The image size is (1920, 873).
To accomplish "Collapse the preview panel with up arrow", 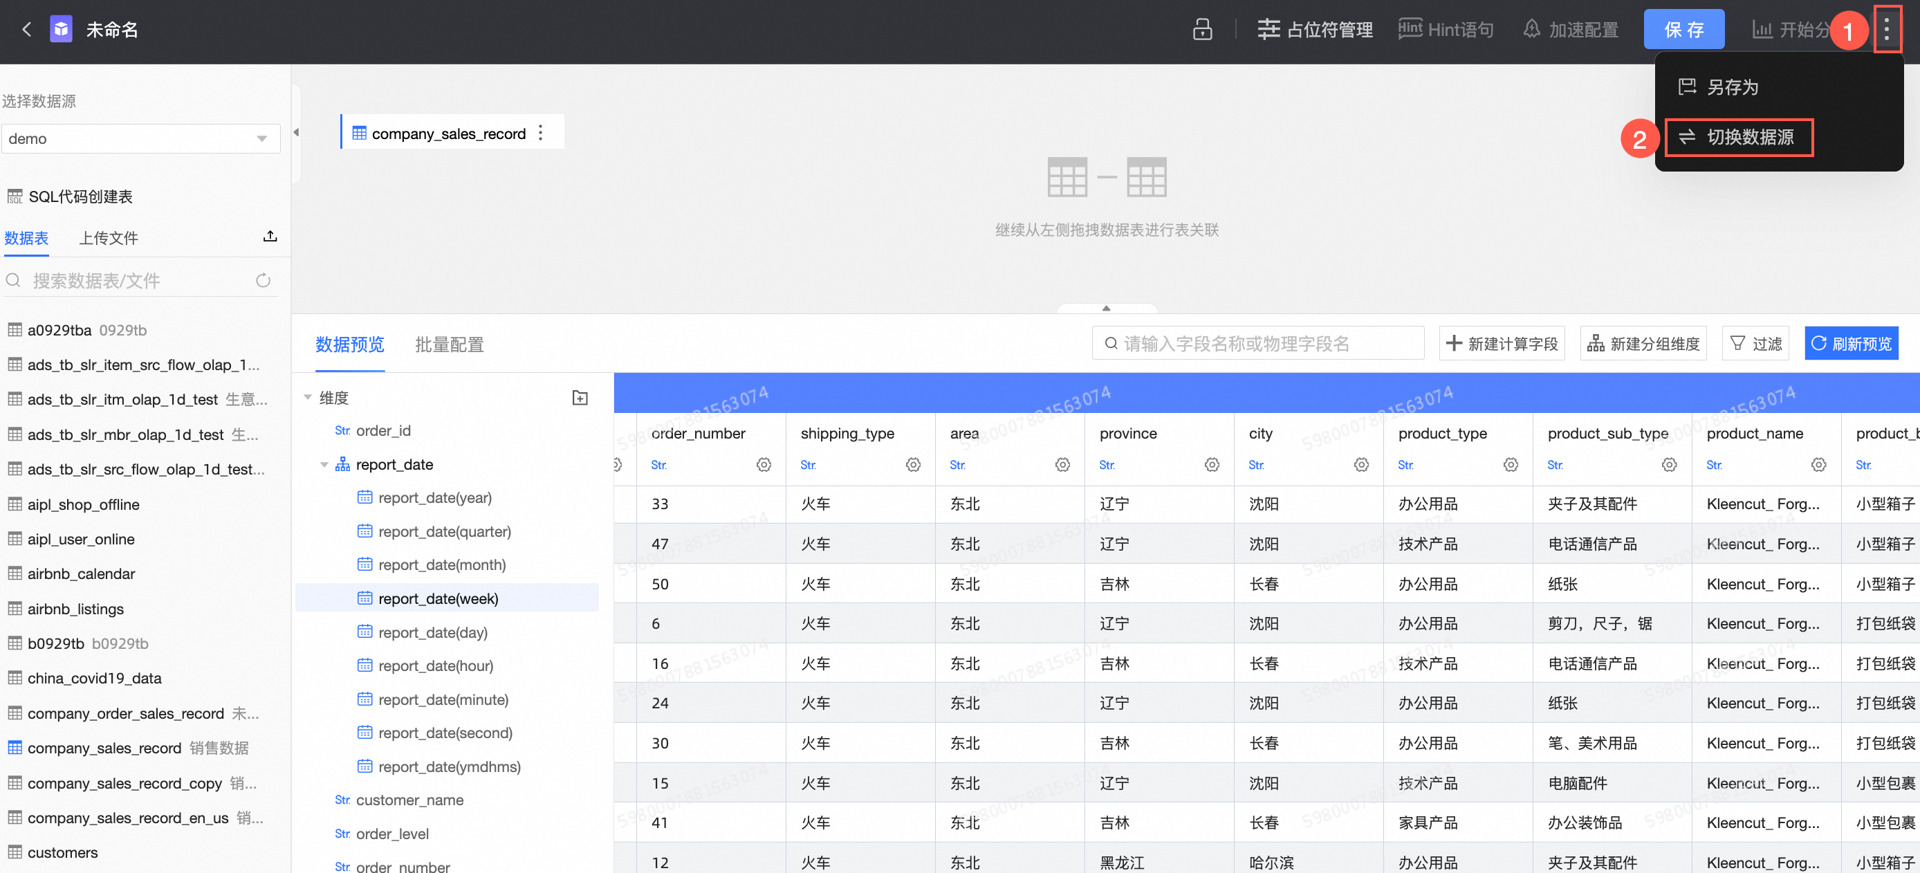I will 1106,308.
